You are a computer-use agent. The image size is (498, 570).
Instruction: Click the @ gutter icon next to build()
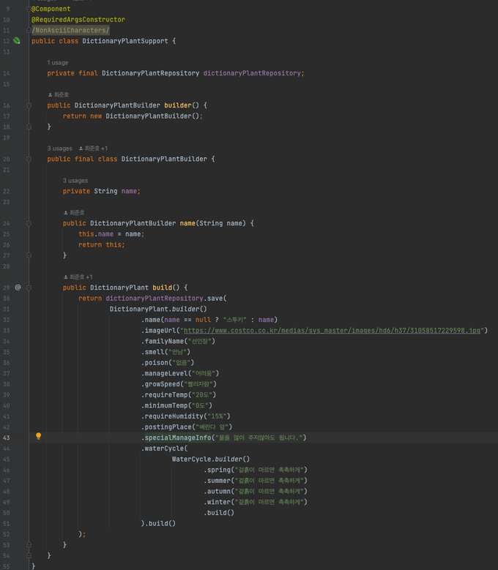coord(18,288)
